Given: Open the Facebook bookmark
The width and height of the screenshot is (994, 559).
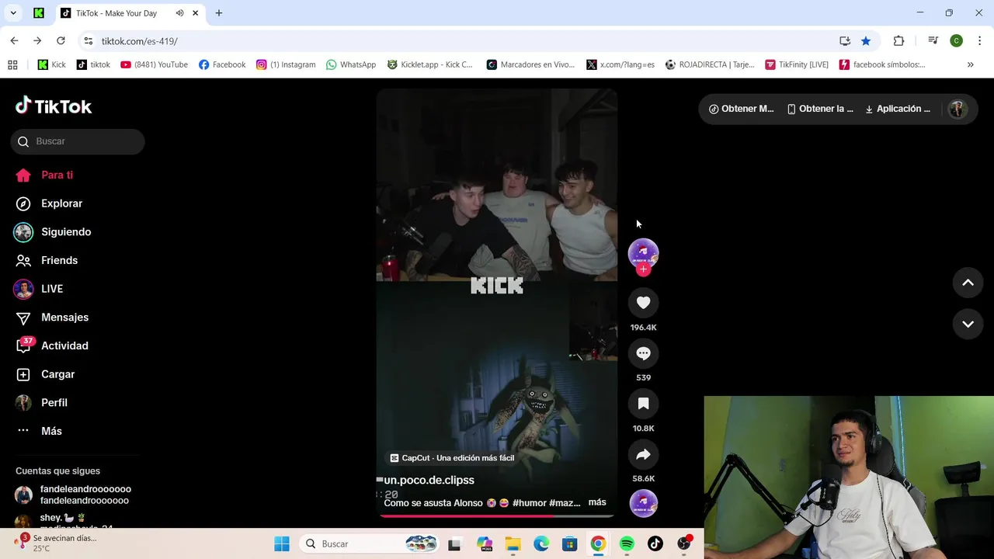Looking at the screenshot, I should (222, 64).
